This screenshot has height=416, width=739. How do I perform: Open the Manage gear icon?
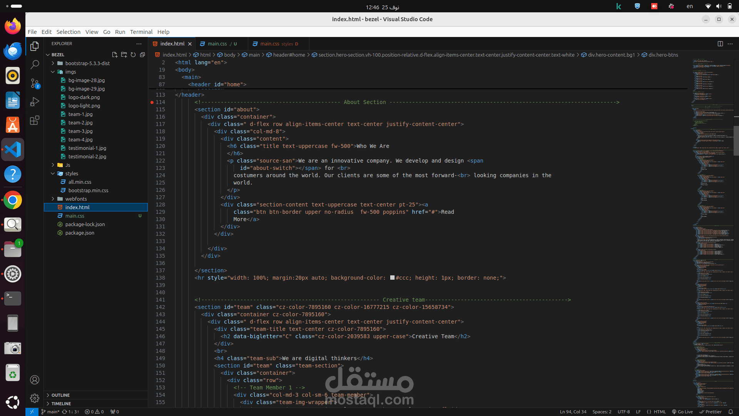(x=35, y=398)
